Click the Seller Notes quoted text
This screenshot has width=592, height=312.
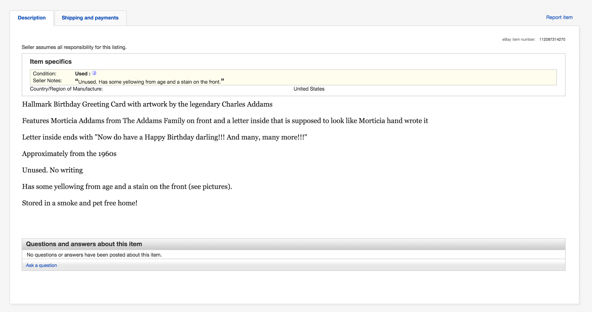click(149, 81)
